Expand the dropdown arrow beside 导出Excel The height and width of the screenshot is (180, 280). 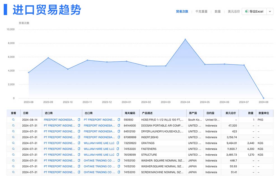coord(270,11)
